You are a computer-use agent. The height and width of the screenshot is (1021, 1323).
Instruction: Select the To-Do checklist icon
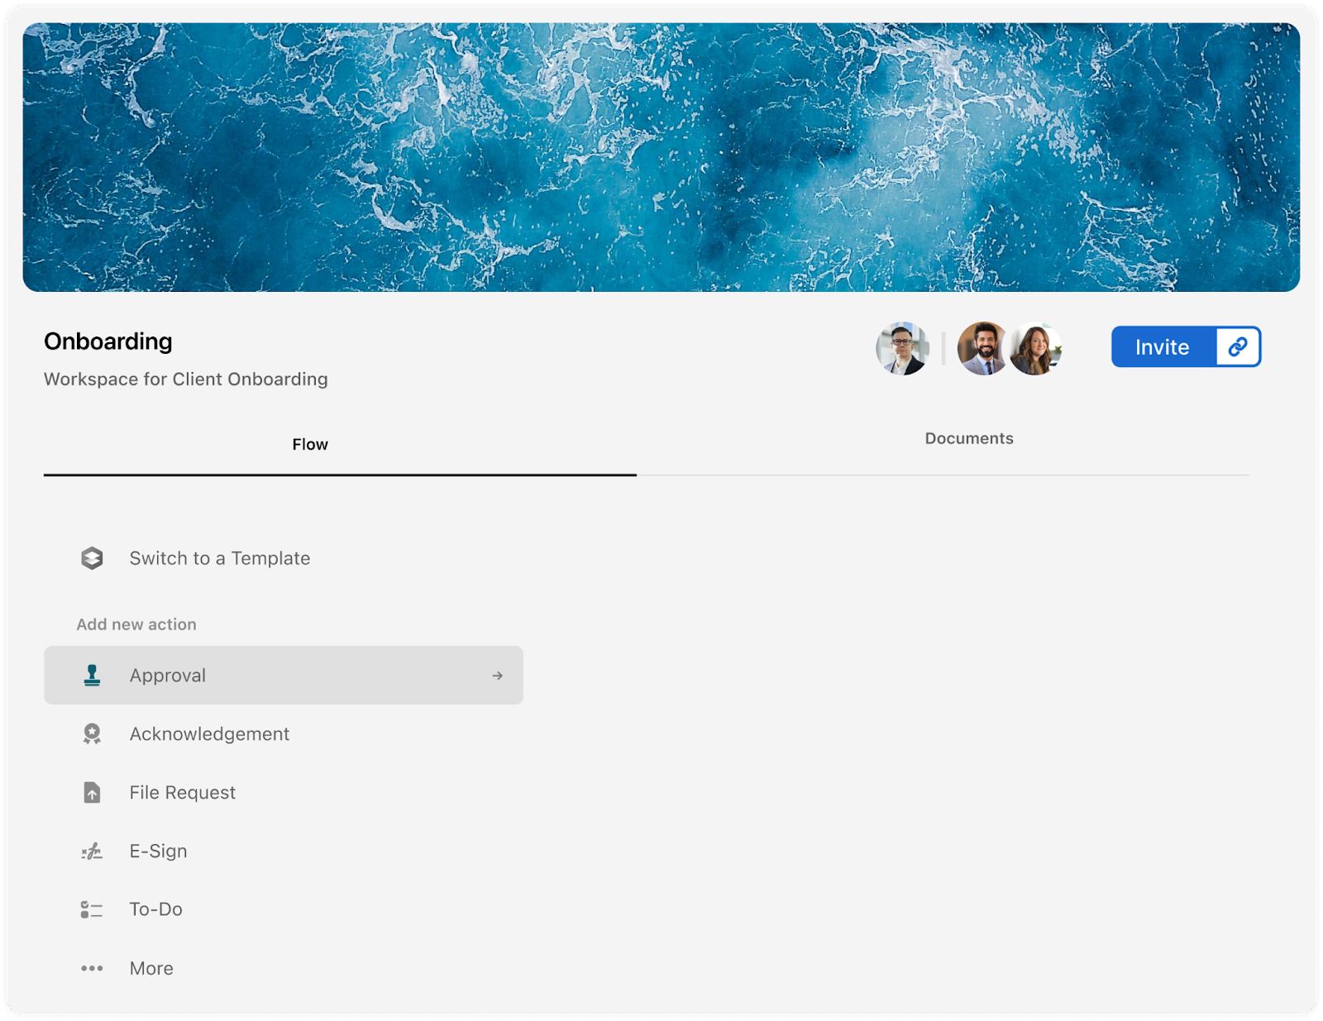(x=92, y=909)
